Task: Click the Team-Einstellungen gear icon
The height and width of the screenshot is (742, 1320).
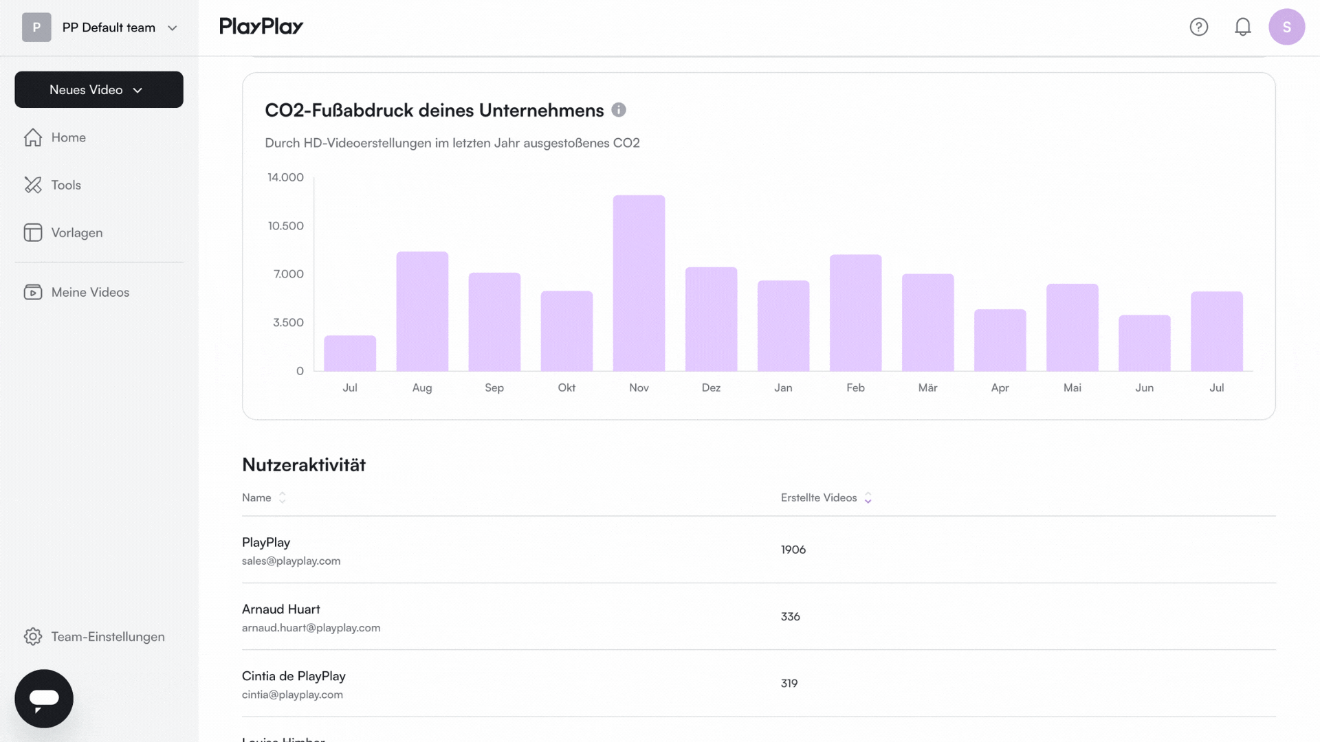Action: (33, 636)
